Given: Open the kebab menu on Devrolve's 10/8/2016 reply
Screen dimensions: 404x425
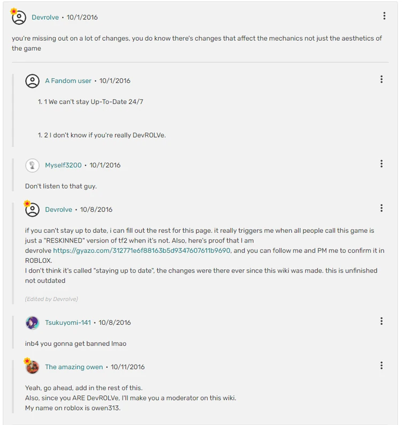Looking at the screenshot, I should pos(382,208).
